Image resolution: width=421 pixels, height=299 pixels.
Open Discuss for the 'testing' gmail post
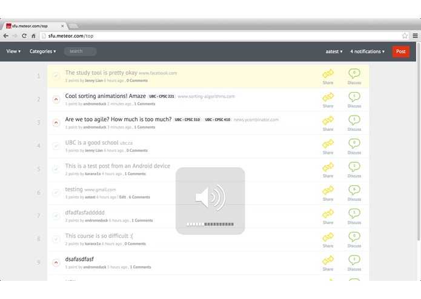point(354,190)
